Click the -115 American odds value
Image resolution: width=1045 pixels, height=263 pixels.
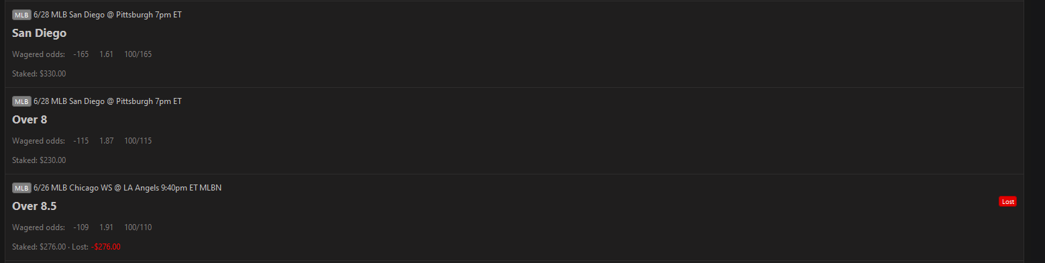pos(81,141)
